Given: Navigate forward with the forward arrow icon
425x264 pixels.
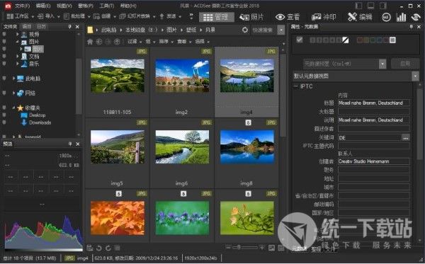Looking at the screenshot, I should [x=108, y=42].
